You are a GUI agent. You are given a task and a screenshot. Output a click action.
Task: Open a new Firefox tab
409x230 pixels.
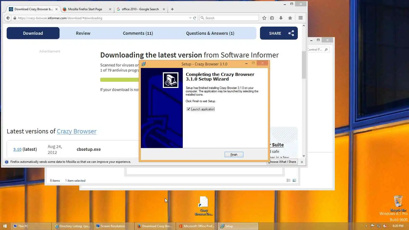pyautogui.click(x=172, y=9)
